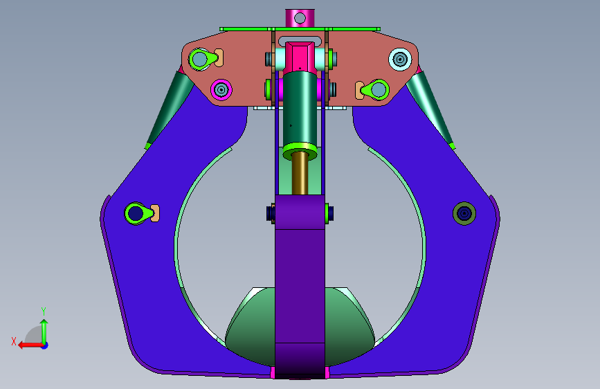Select the right angled dark green side cylinder

430,107
